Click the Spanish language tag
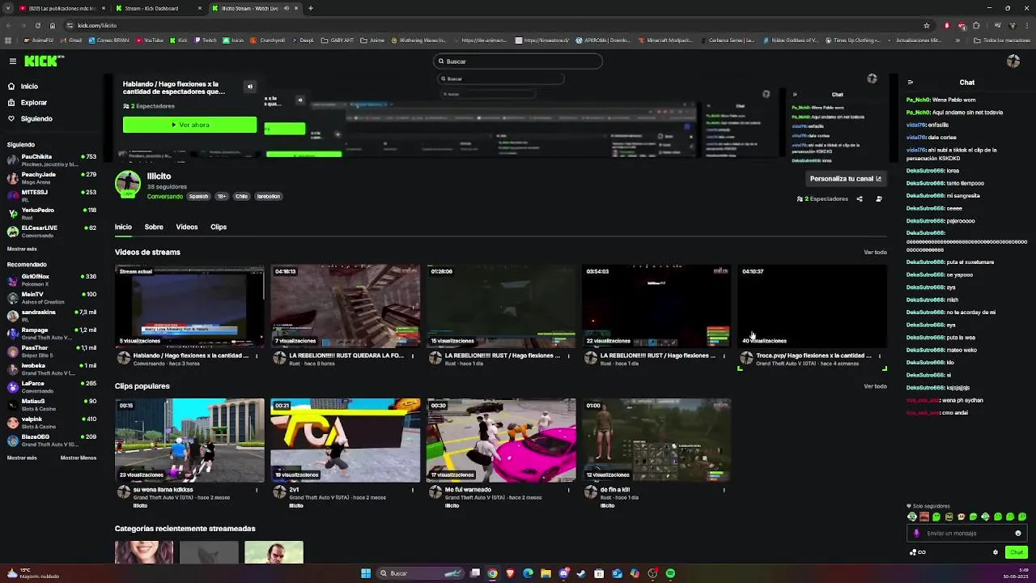This screenshot has width=1036, height=583. [x=198, y=197]
